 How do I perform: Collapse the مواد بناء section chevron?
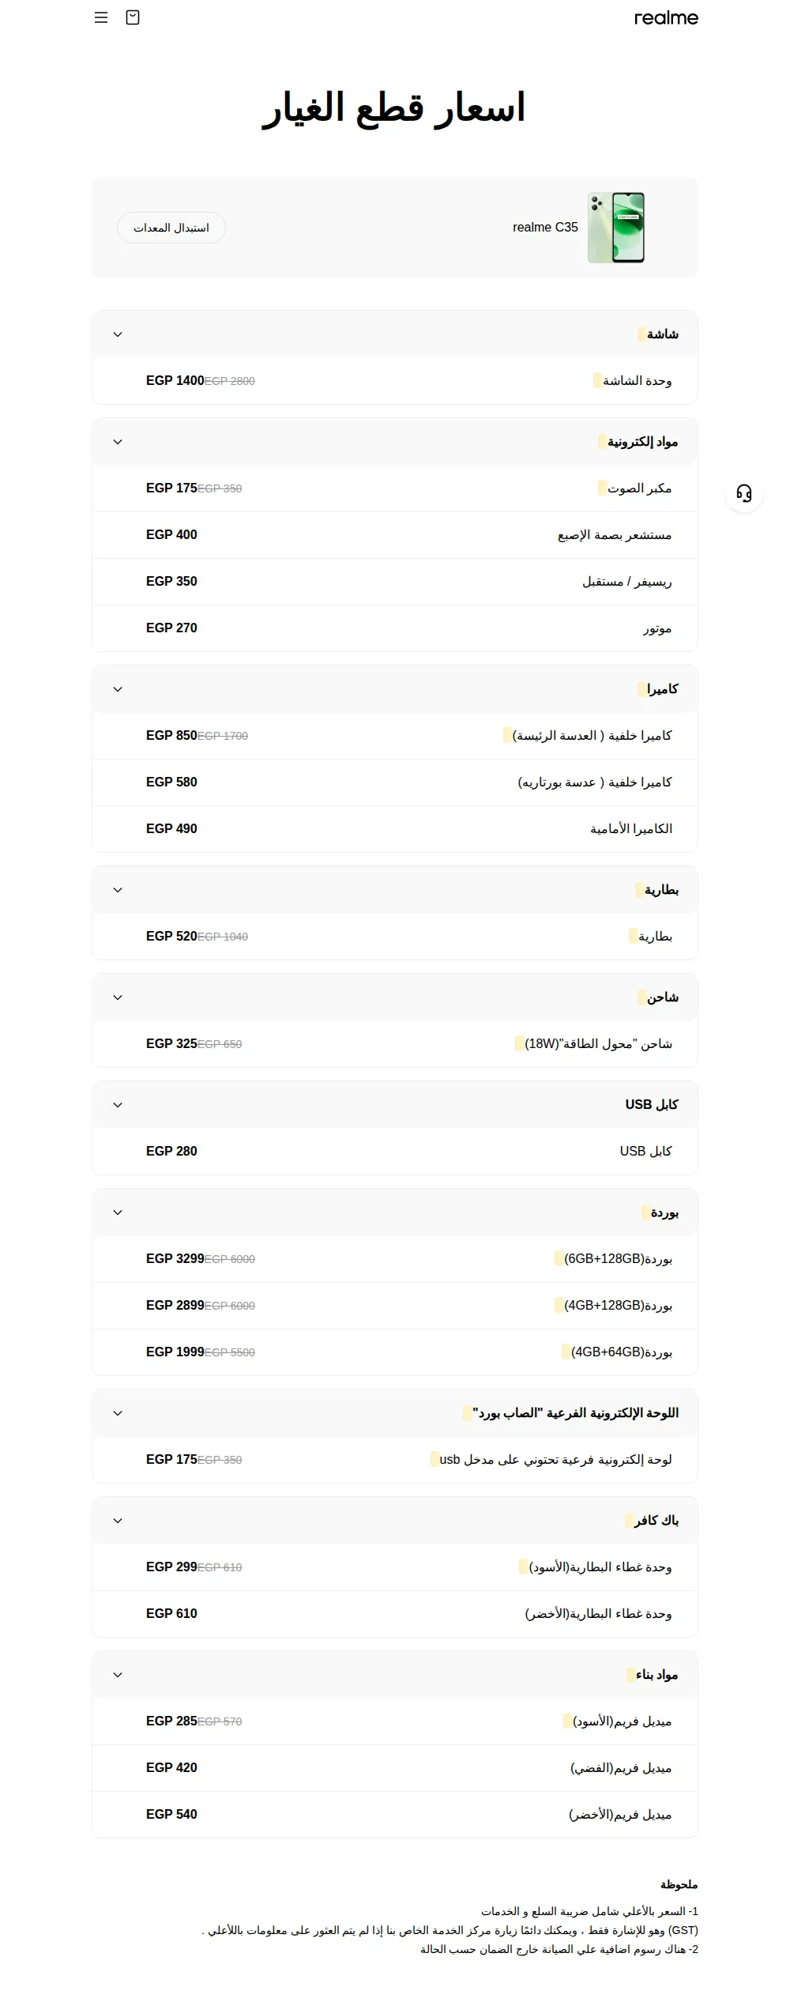click(118, 1675)
